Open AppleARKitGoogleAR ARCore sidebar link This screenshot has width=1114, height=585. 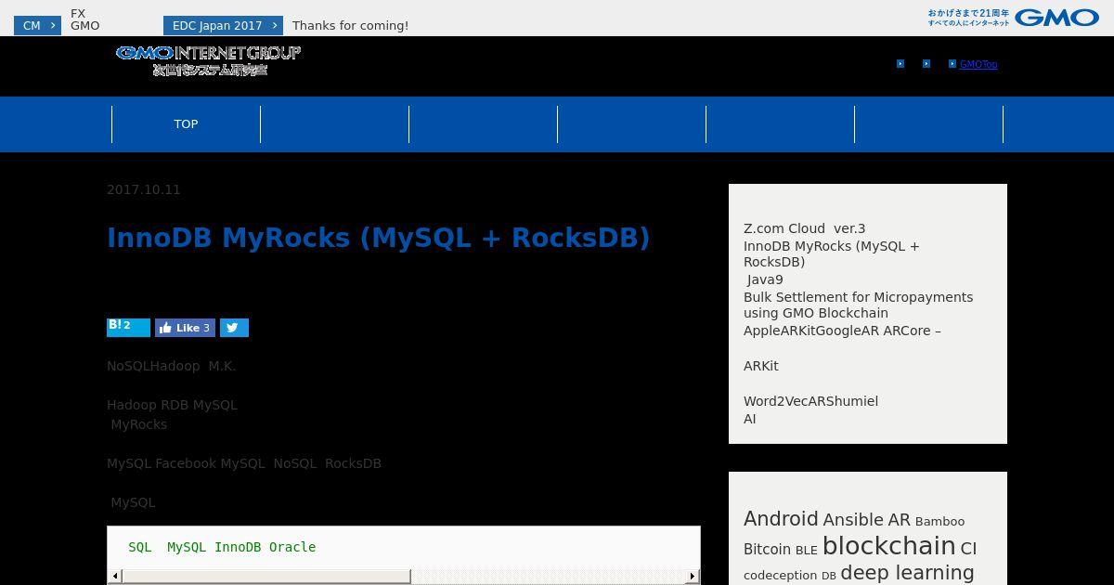tap(842, 331)
